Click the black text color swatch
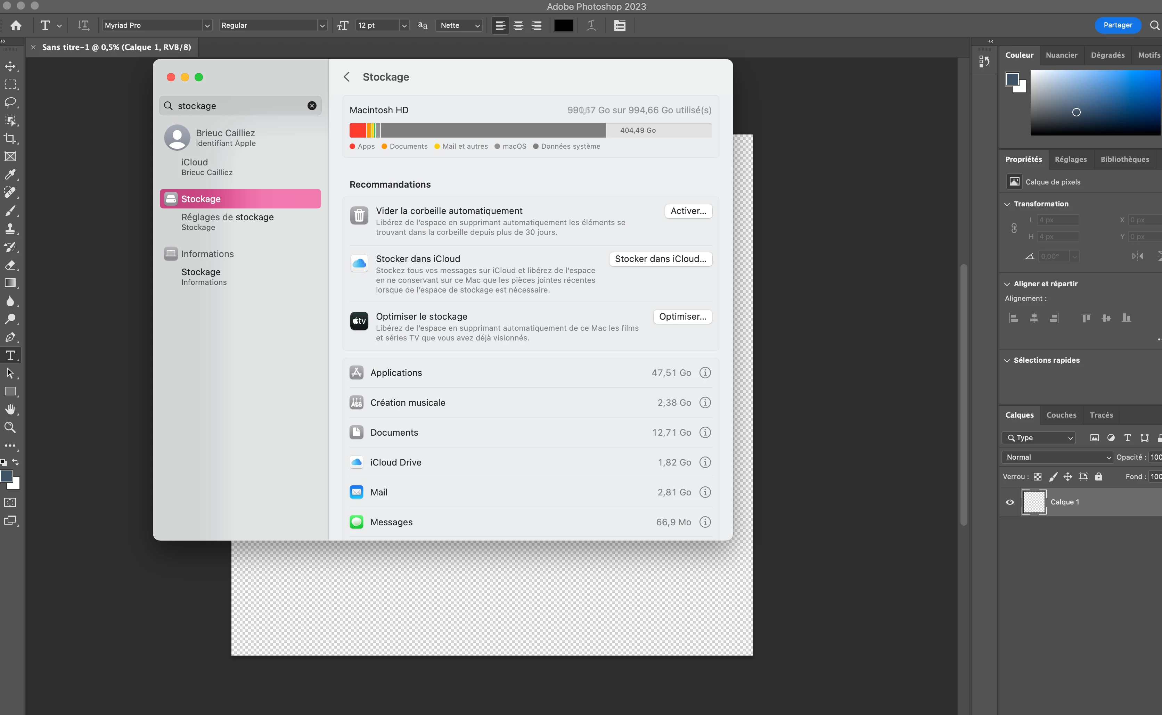Viewport: 1162px width, 715px height. click(x=563, y=26)
